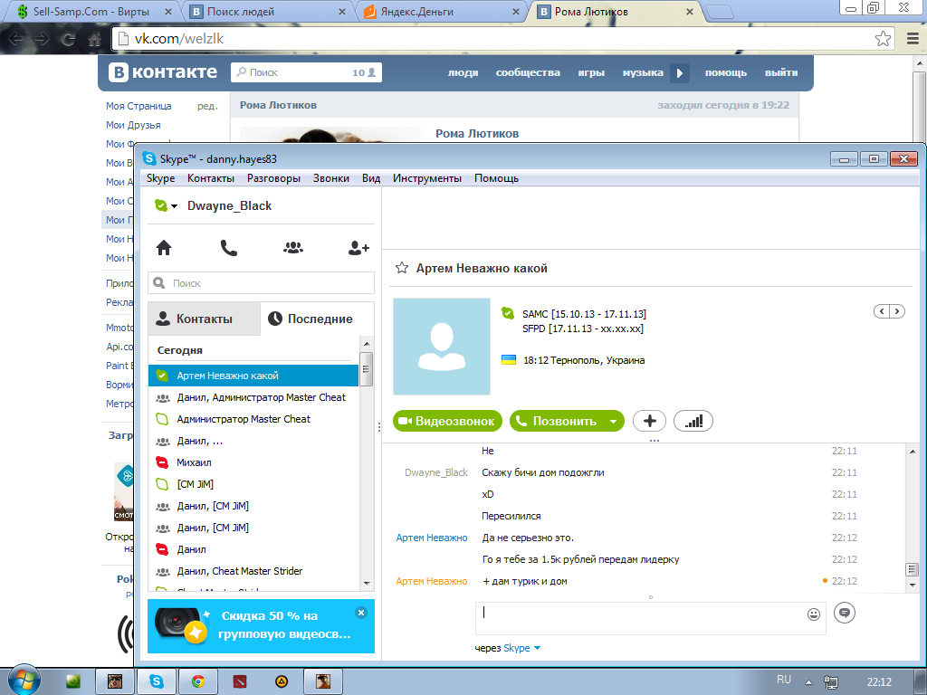927x695 pixels.
Task: Add a contact with the plus-person icon
Action: tap(358, 248)
